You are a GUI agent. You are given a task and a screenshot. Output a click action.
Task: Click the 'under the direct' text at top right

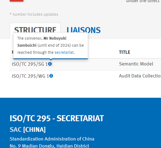143,1
